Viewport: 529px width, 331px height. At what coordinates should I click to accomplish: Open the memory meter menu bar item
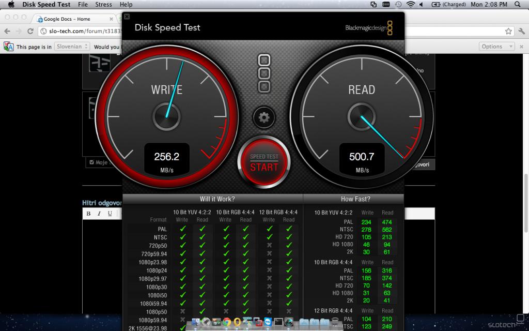point(385,4)
